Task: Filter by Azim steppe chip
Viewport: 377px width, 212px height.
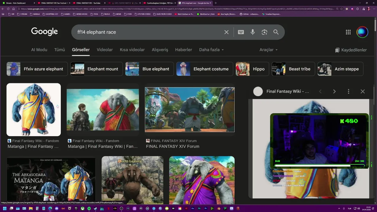Action: click(x=340, y=69)
